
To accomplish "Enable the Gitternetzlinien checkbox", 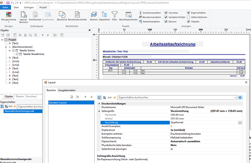I will coord(188,17).
